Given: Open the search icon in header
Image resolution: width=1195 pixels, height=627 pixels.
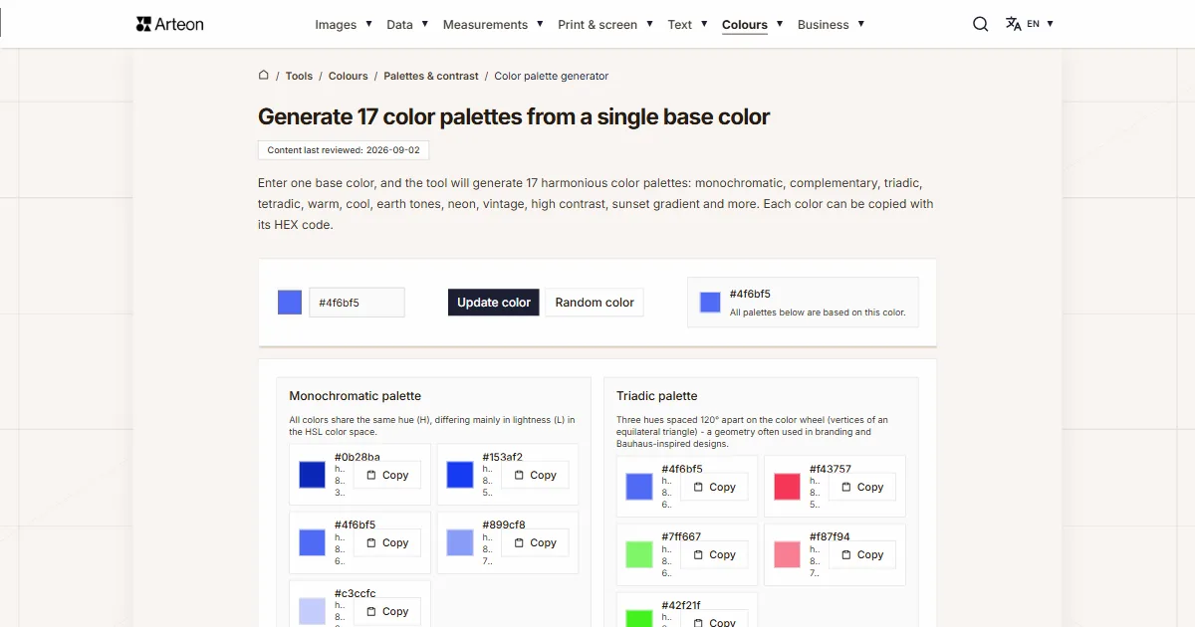Looking at the screenshot, I should pyautogui.click(x=980, y=24).
